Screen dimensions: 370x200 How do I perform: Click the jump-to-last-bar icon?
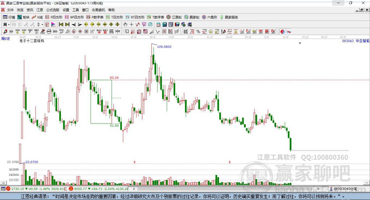(67, 25)
